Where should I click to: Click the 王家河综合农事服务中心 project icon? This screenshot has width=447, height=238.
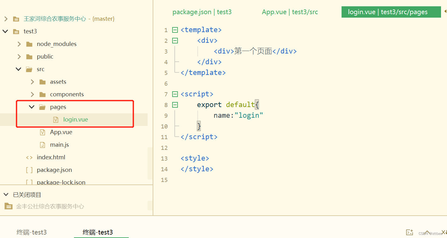coord(16,19)
